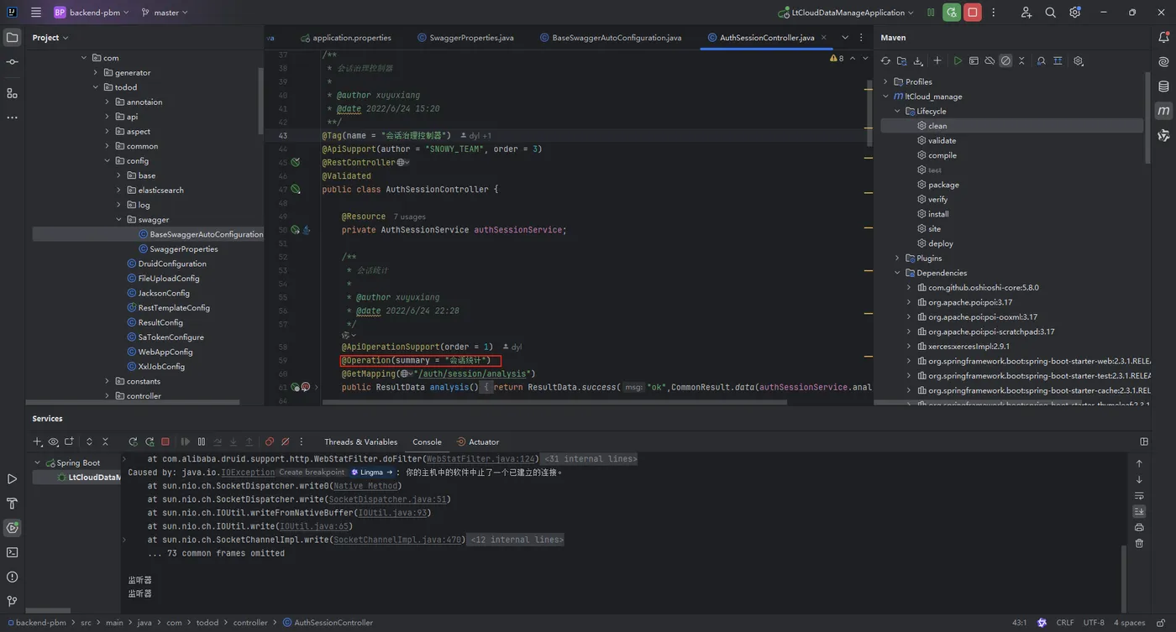Viewport: 1176px width, 632px height.
Task: Collapse the swagger folder in project tree
Action: click(118, 220)
